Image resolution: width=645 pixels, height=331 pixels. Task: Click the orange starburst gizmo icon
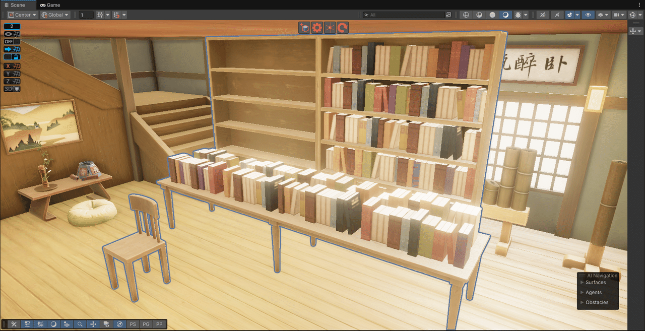330,28
